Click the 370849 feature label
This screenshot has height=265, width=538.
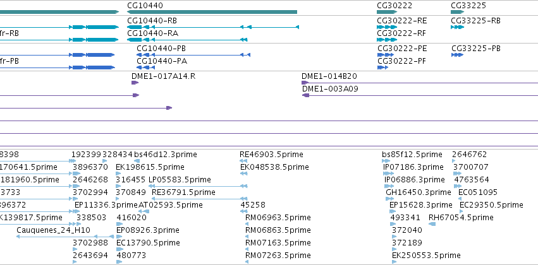click(131, 193)
